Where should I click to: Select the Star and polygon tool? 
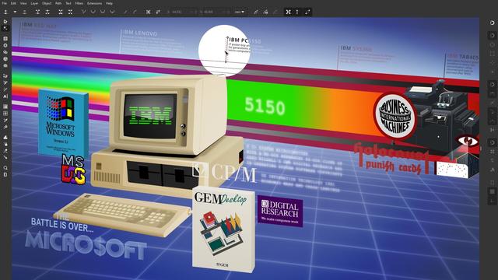click(x=5, y=52)
